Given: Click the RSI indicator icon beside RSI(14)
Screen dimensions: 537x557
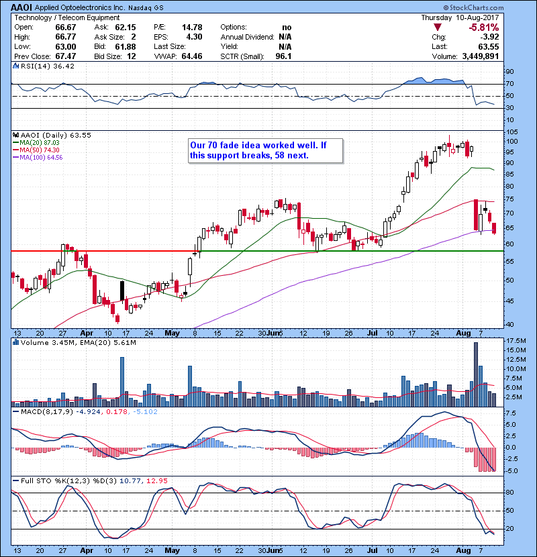Looking at the screenshot, I should point(15,66).
